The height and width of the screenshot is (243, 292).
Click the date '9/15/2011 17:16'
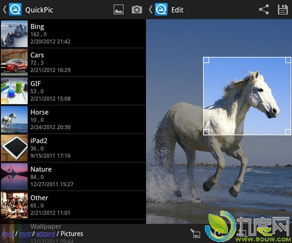pyautogui.click(x=50, y=156)
